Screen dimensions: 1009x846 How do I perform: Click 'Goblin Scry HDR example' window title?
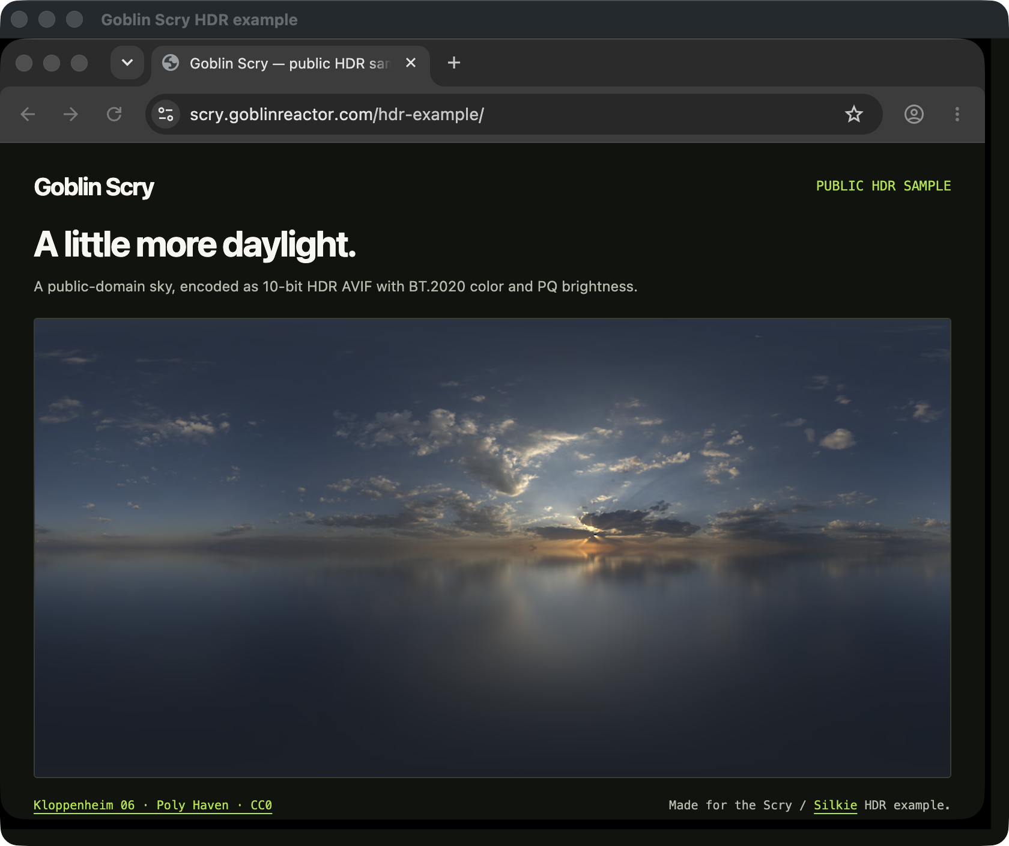click(199, 20)
